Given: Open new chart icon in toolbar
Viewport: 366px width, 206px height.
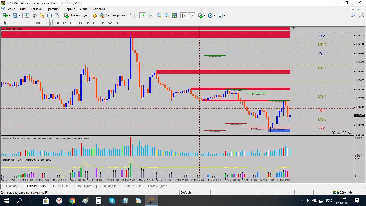Looking at the screenshot, I should click(5, 16).
